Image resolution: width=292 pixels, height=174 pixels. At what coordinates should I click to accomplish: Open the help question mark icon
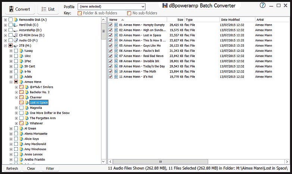pyautogui.click(x=263, y=5)
